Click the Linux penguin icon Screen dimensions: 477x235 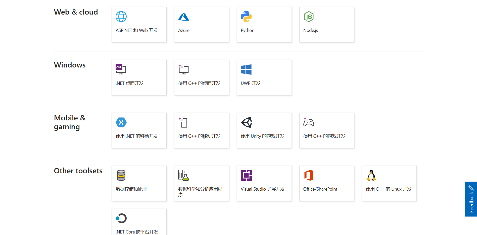pos(371,175)
